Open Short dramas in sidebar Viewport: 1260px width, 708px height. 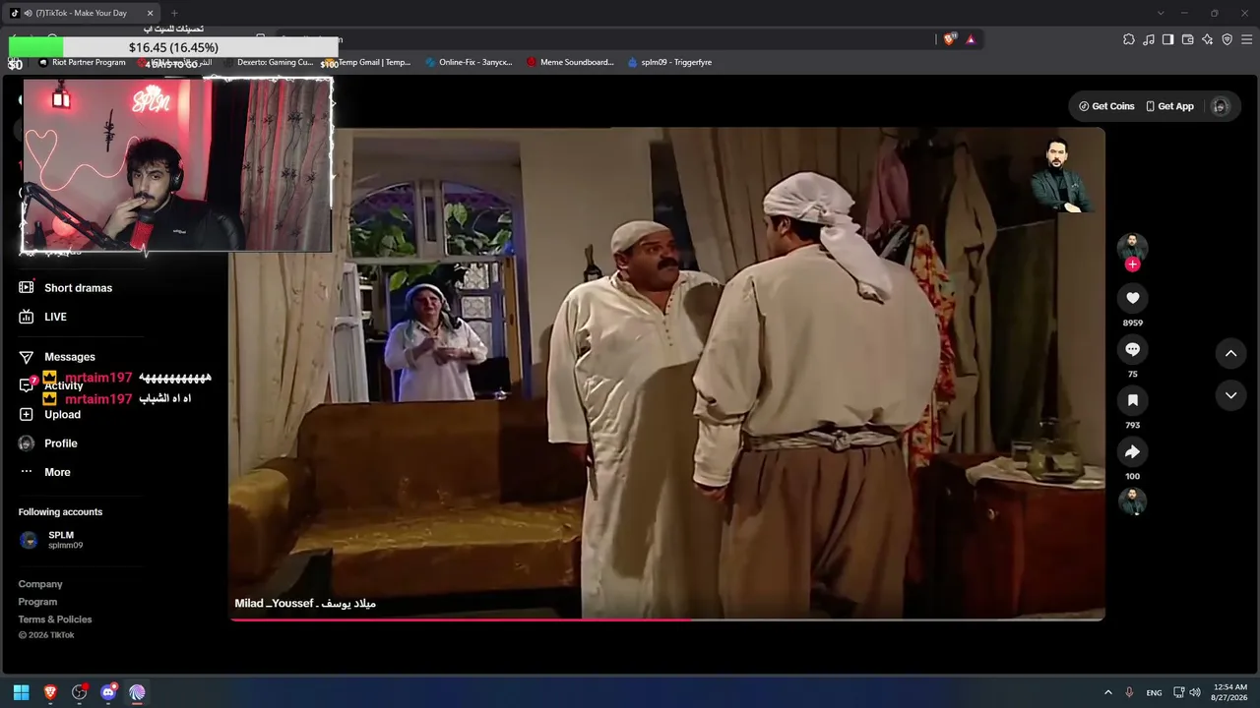[66, 288]
